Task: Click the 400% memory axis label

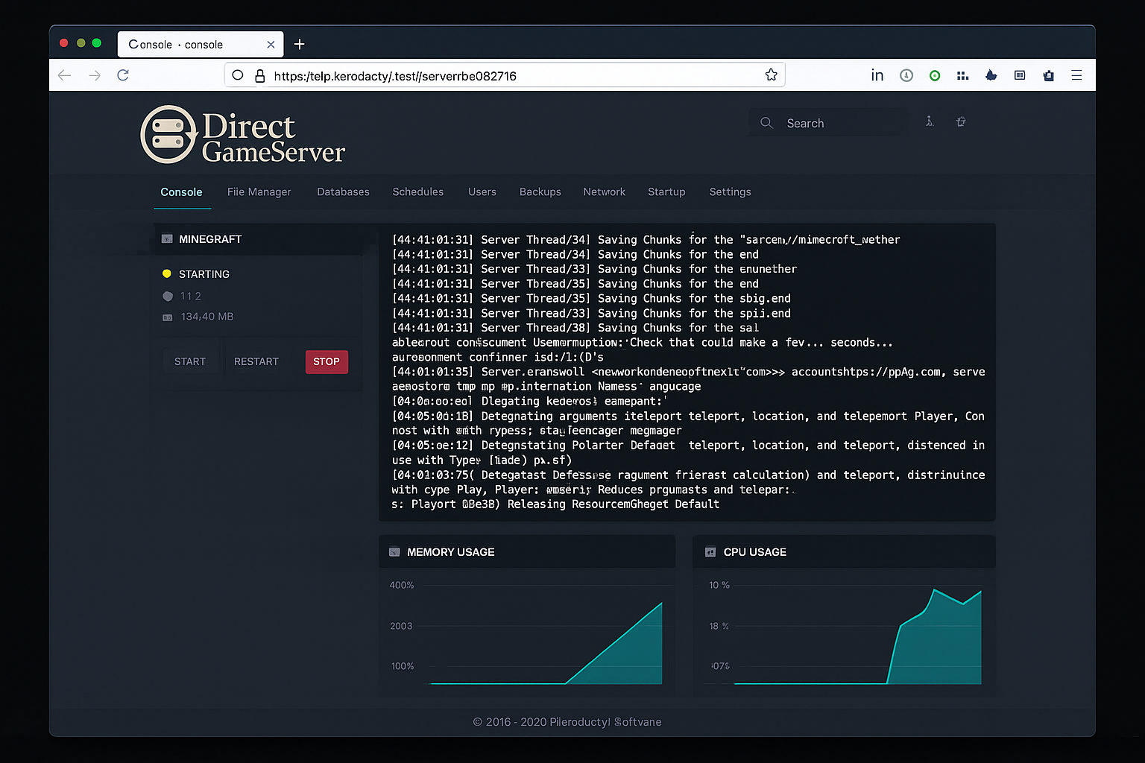Action: [402, 585]
